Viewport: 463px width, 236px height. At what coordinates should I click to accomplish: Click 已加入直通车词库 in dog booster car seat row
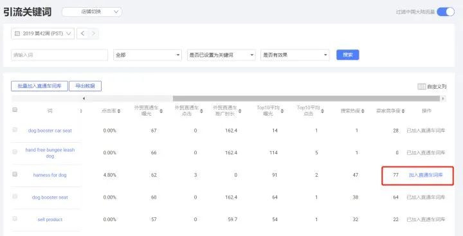coord(426,131)
